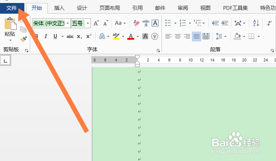The height and width of the screenshot is (161, 276).
Task: Expand the font color dropdown arrow
Action: 138,36
